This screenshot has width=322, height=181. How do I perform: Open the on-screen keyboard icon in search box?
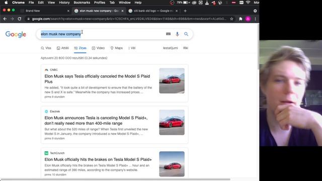coord(168,34)
